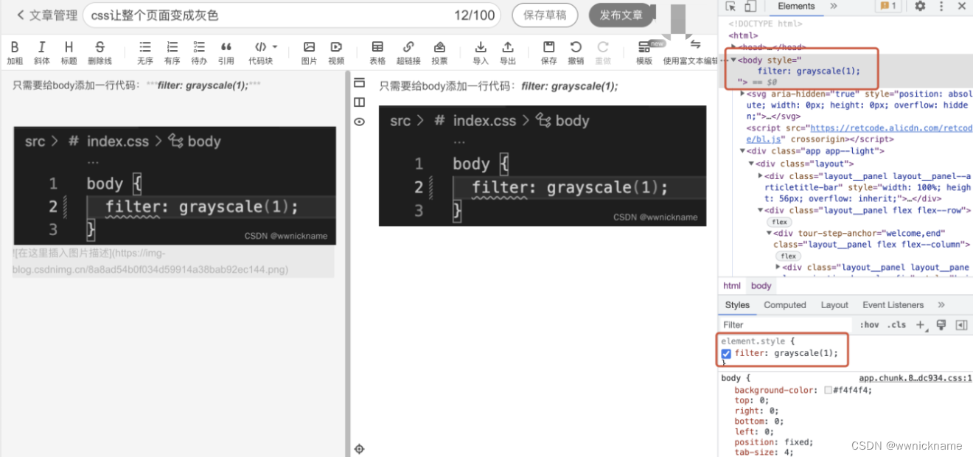
Task: Uncheck the filter: grayscale(1) style declaration
Action: pyautogui.click(x=726, y=354)
